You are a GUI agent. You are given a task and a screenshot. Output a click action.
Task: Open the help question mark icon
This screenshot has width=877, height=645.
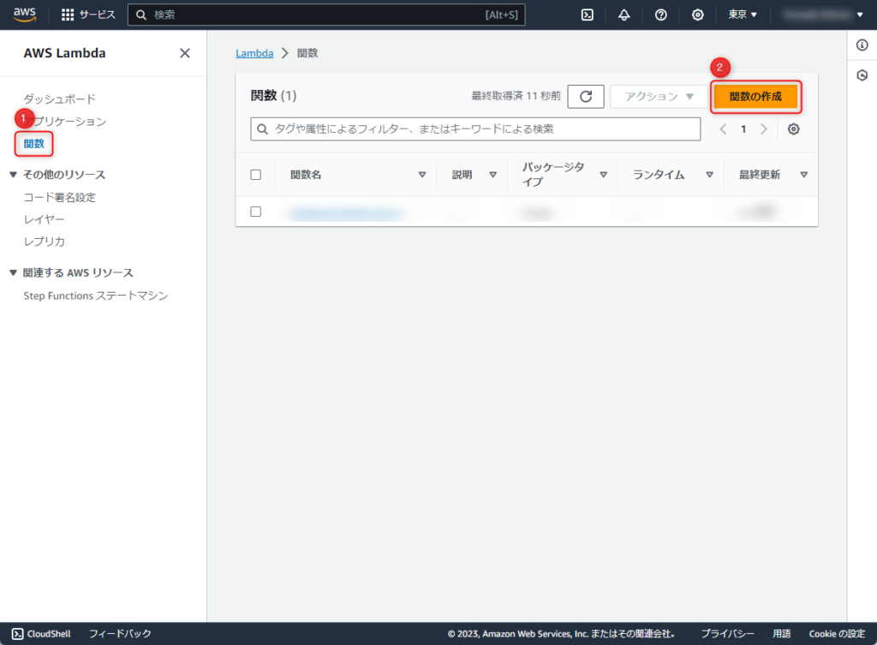click(661, 15)
